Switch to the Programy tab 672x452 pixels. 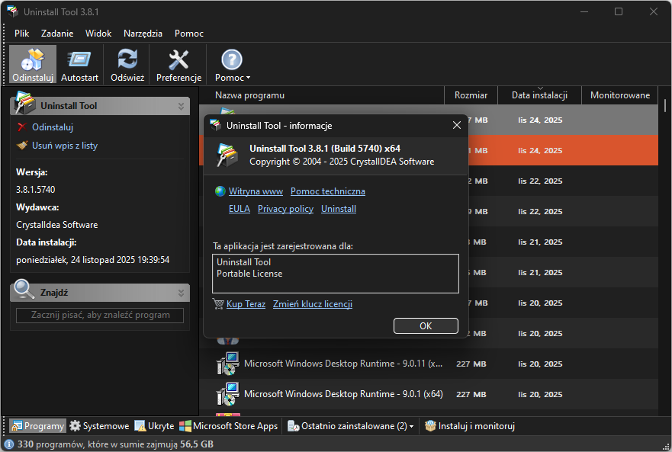[38, 426]
